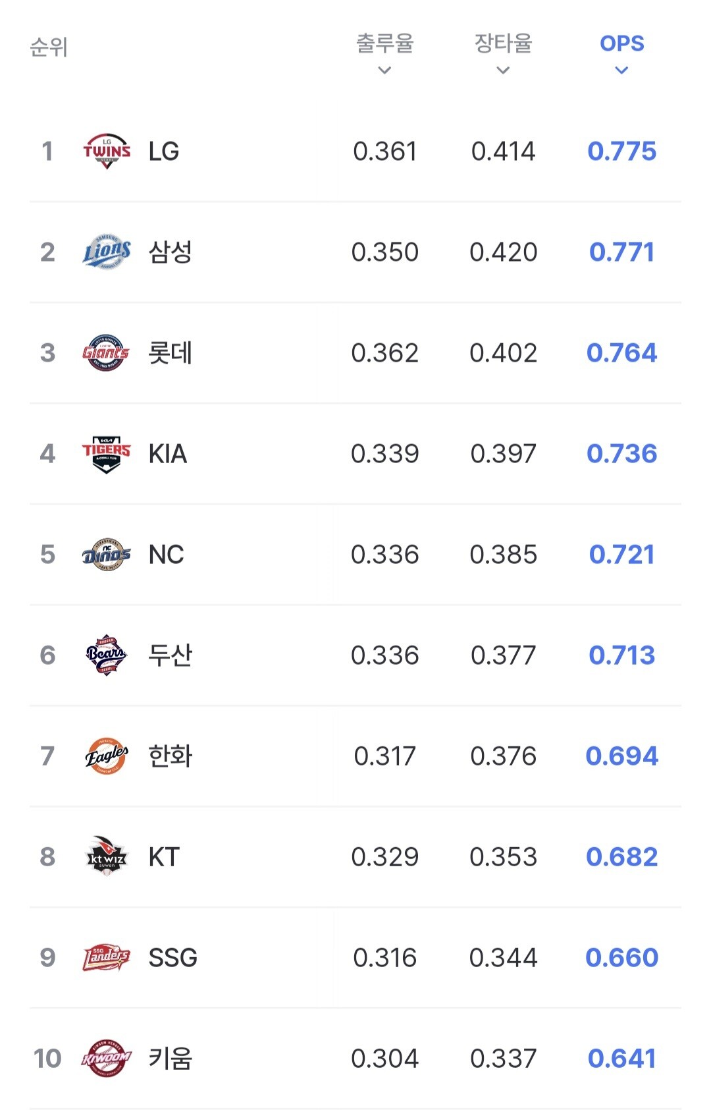Toggle OPS sort order chevron
The width and height of the screenshot is (711, 1110).
621,70
